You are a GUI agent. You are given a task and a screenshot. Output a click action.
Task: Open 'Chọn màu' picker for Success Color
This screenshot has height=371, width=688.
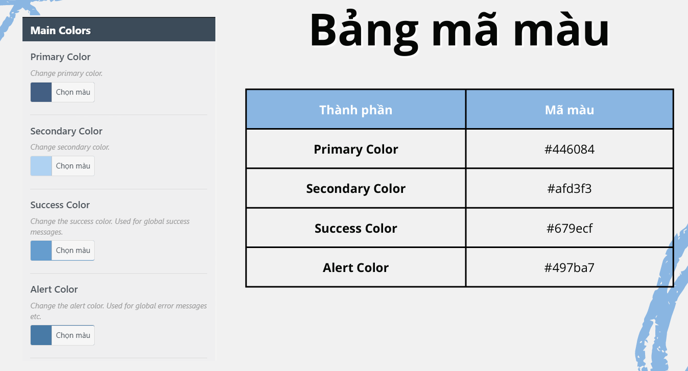tap(73, 251)
